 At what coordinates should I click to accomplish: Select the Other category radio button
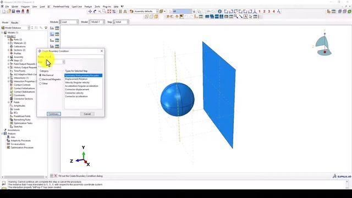click(40, 84)
